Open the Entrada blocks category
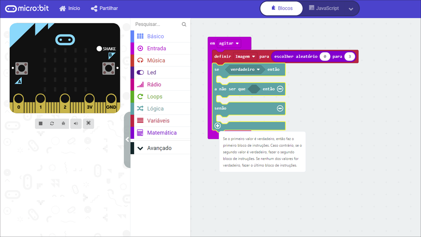The image size is (421, 237). [161, 48]
